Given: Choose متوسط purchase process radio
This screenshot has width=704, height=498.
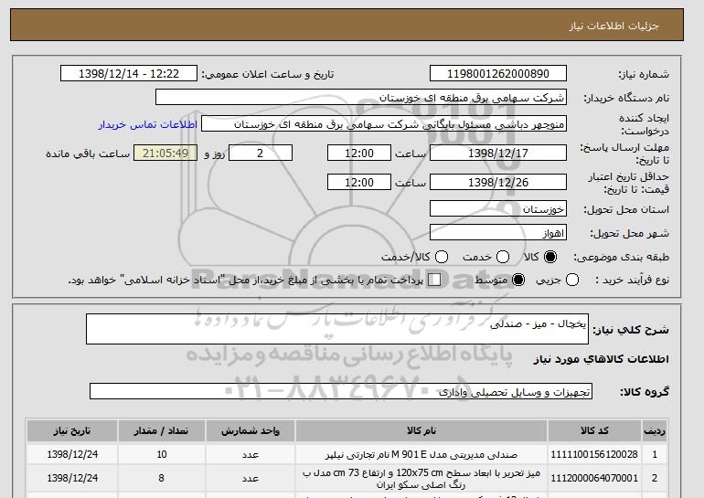Looking at the screenshot, I should 518,280.
